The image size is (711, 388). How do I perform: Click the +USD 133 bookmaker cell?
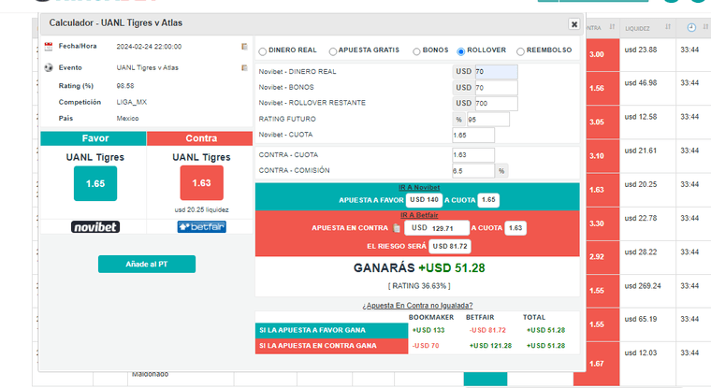[428, 330]
